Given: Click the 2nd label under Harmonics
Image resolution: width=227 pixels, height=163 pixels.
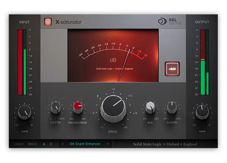Looking at the screenshot, I should click(71, 119).
